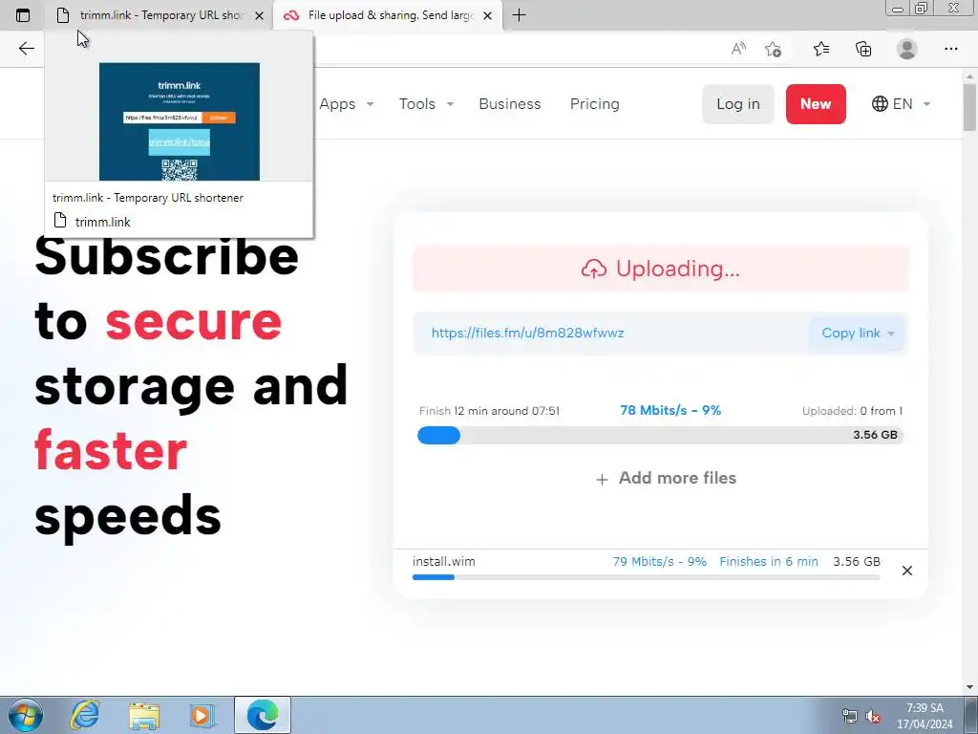Image resolution: width=978 pixels, height=734 pixels.
Task: Add this page to favorites
Action: pyautogui.click(x=774, y=49)
